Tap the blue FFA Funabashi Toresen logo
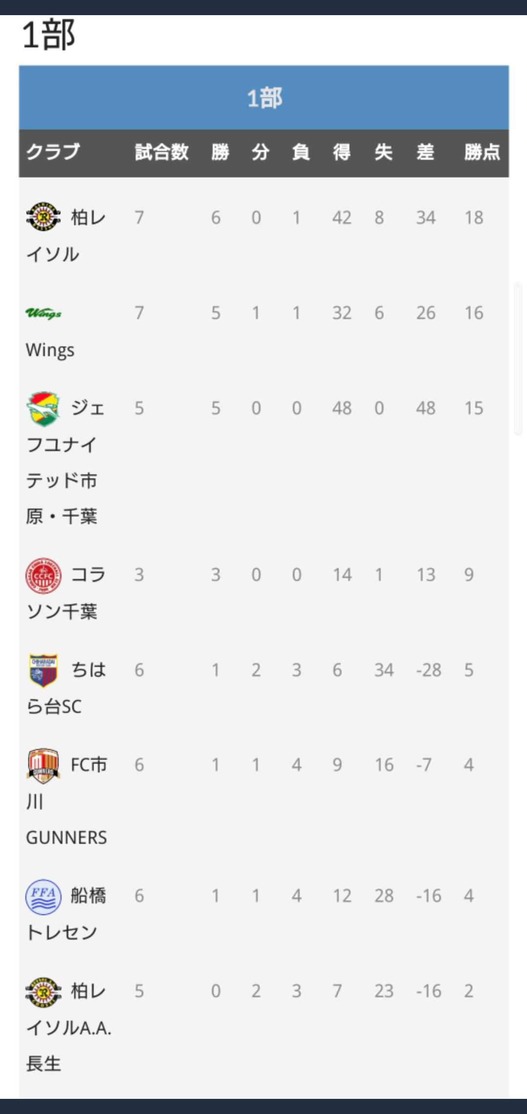 click(43, 897)
